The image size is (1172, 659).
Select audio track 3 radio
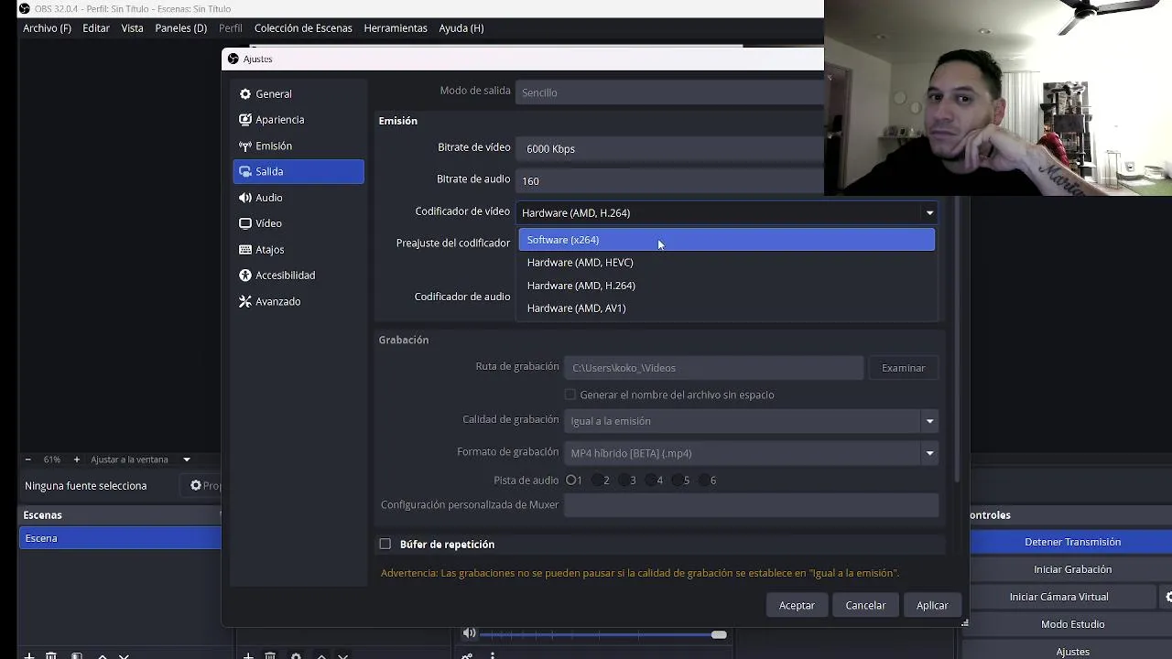pos(624,481)
